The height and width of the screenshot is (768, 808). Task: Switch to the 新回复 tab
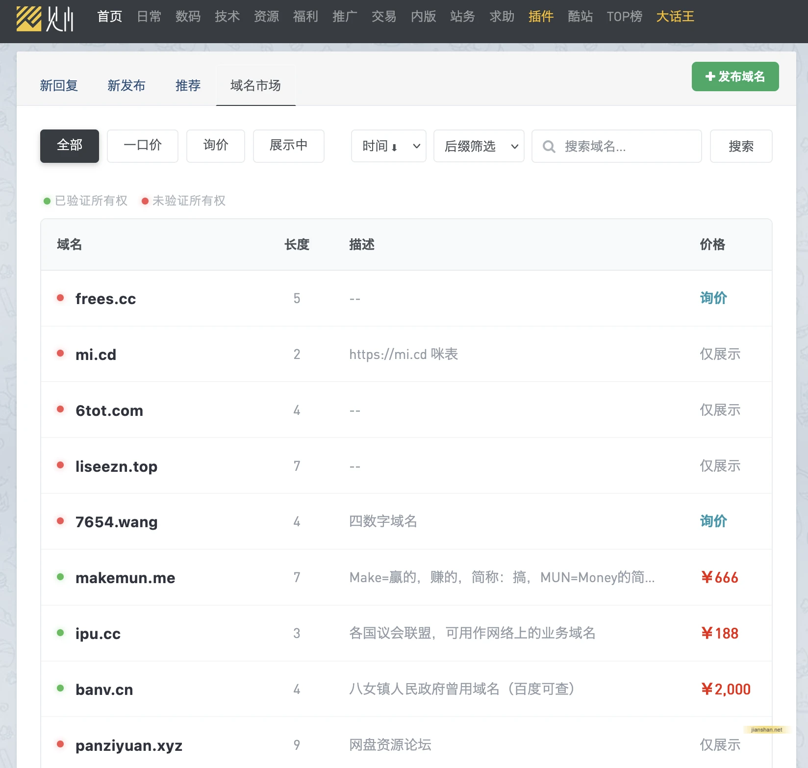point(59,86)
